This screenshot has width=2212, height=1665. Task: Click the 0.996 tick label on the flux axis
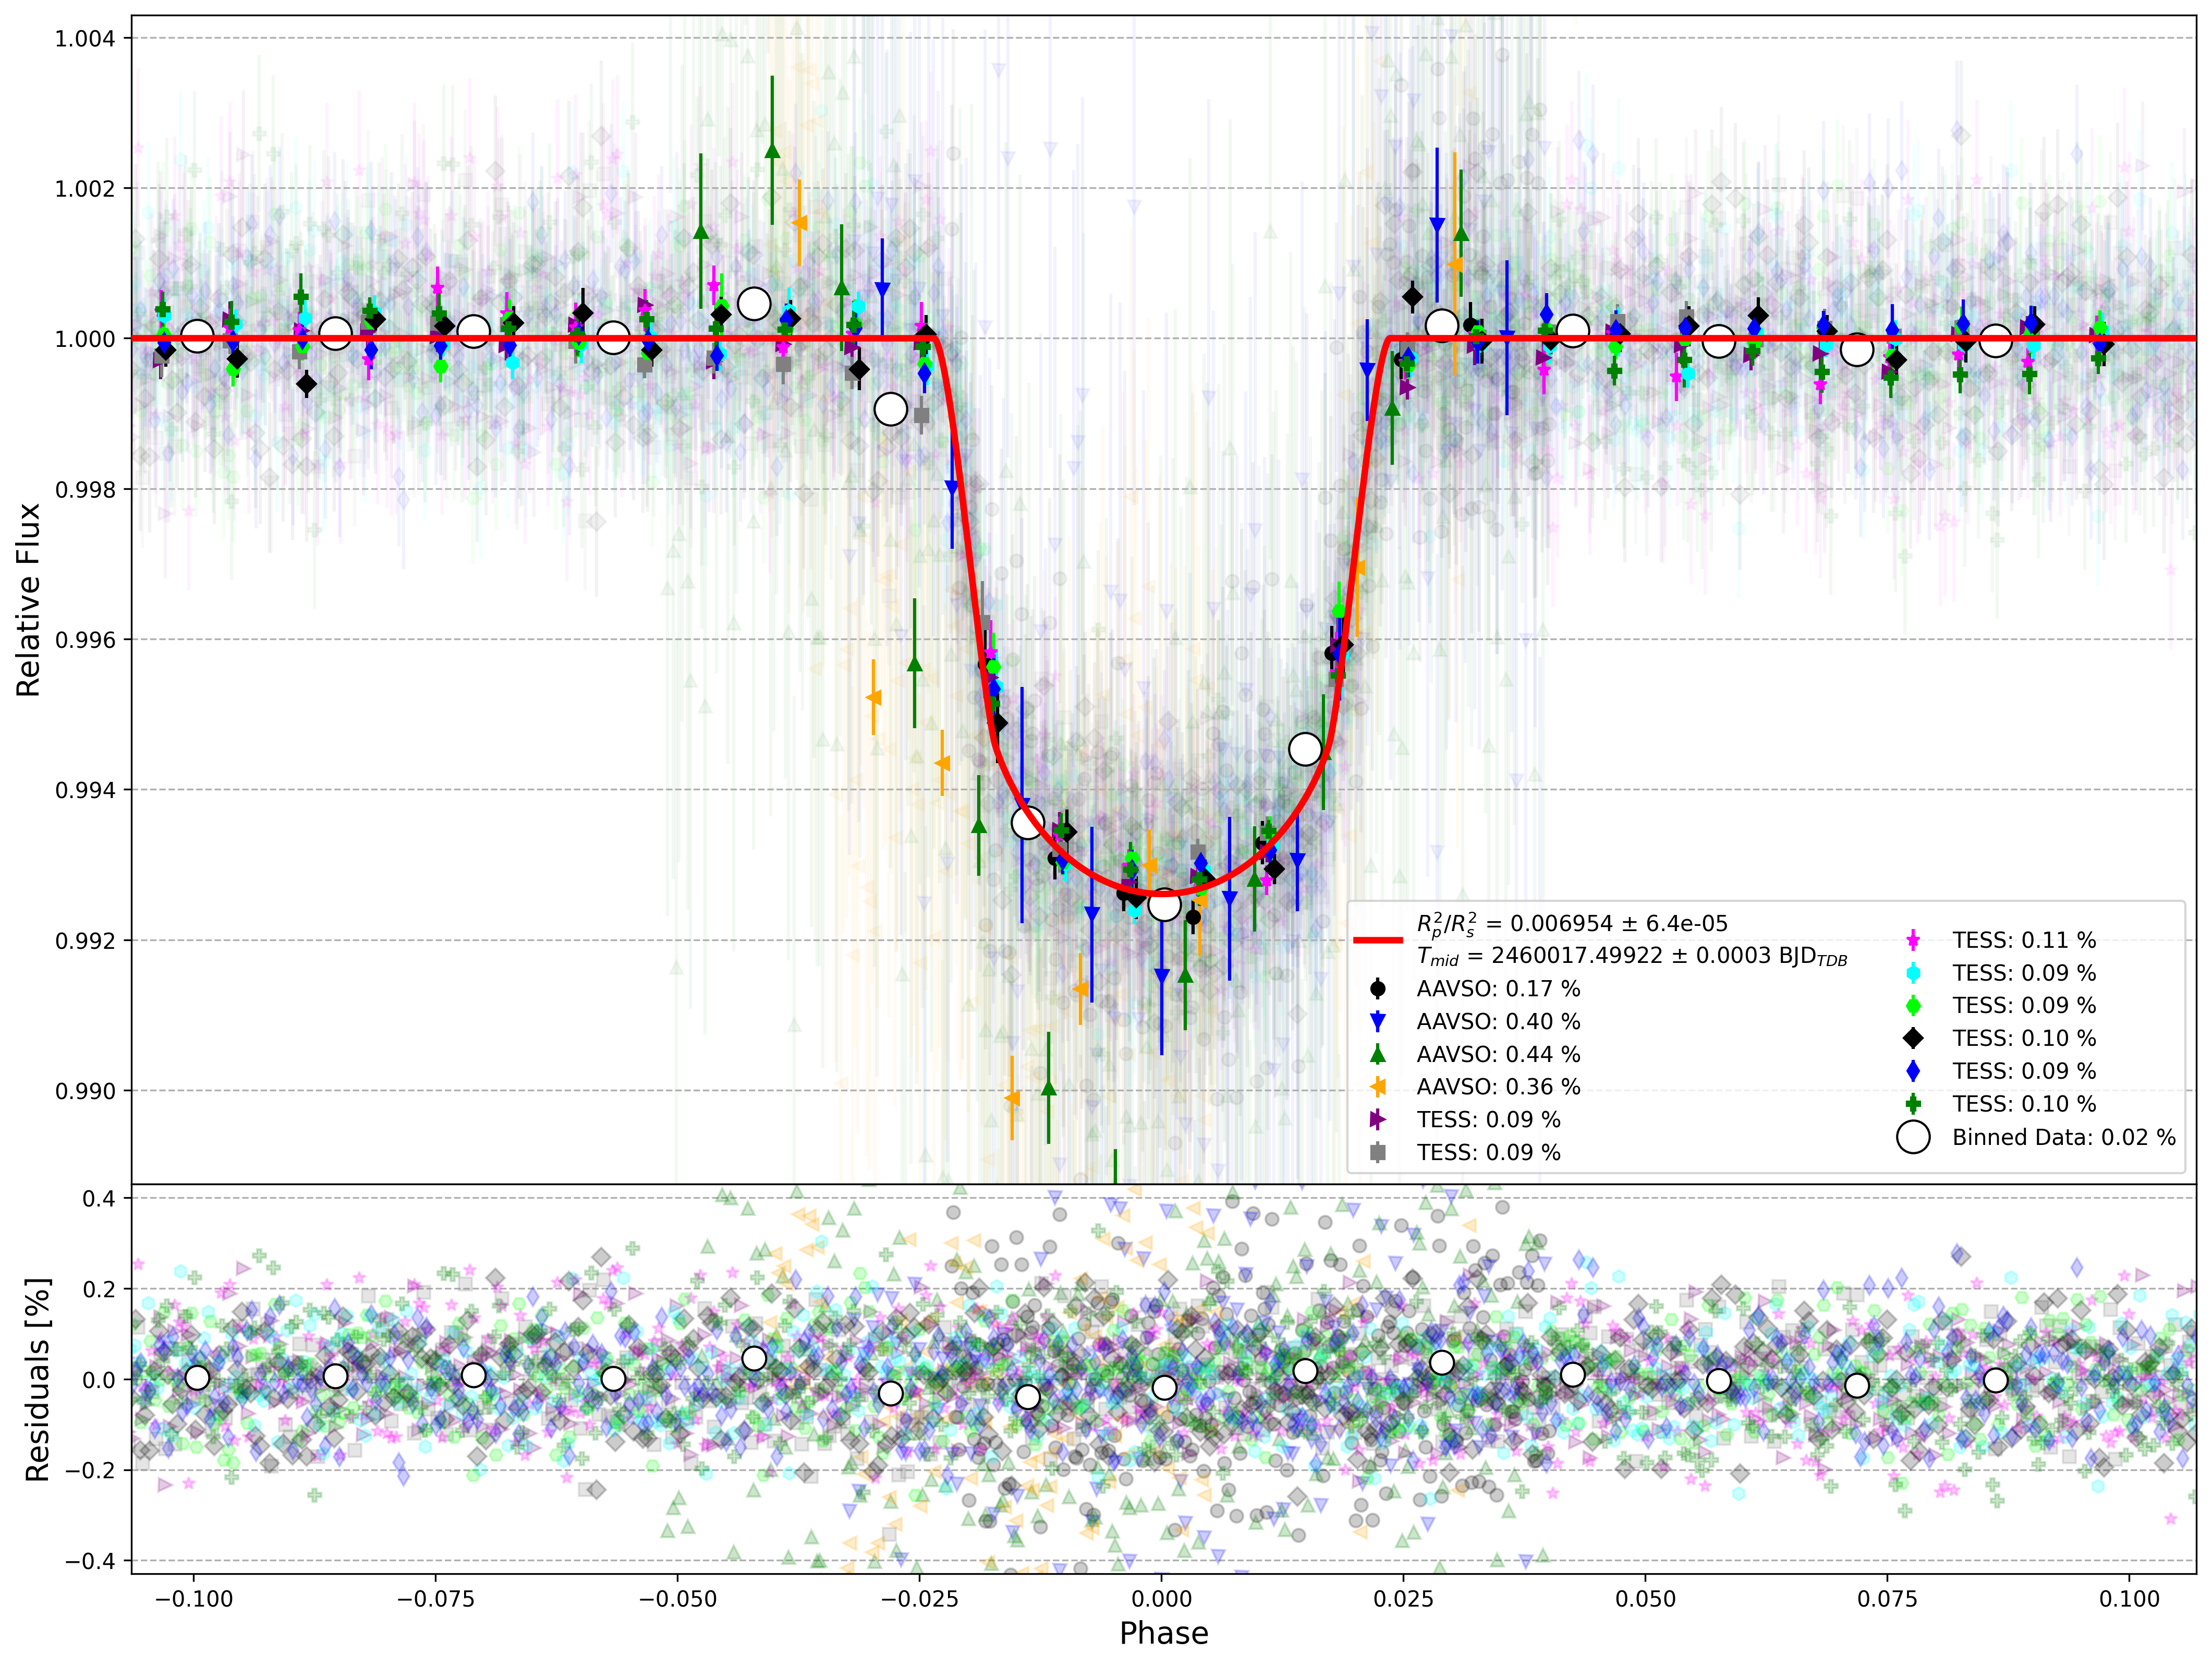click(85, 640)
